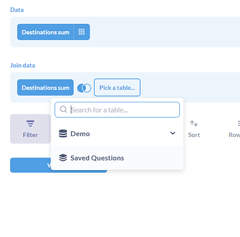Click the Filter funnel icon
240x237 pixels.
pos(30,123)
